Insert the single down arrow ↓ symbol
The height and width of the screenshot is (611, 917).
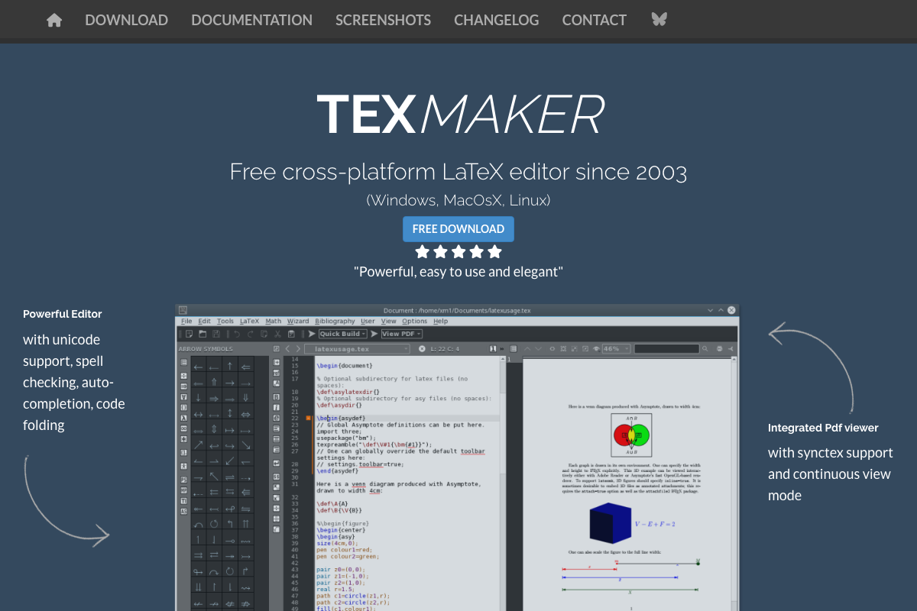point(198,397)
